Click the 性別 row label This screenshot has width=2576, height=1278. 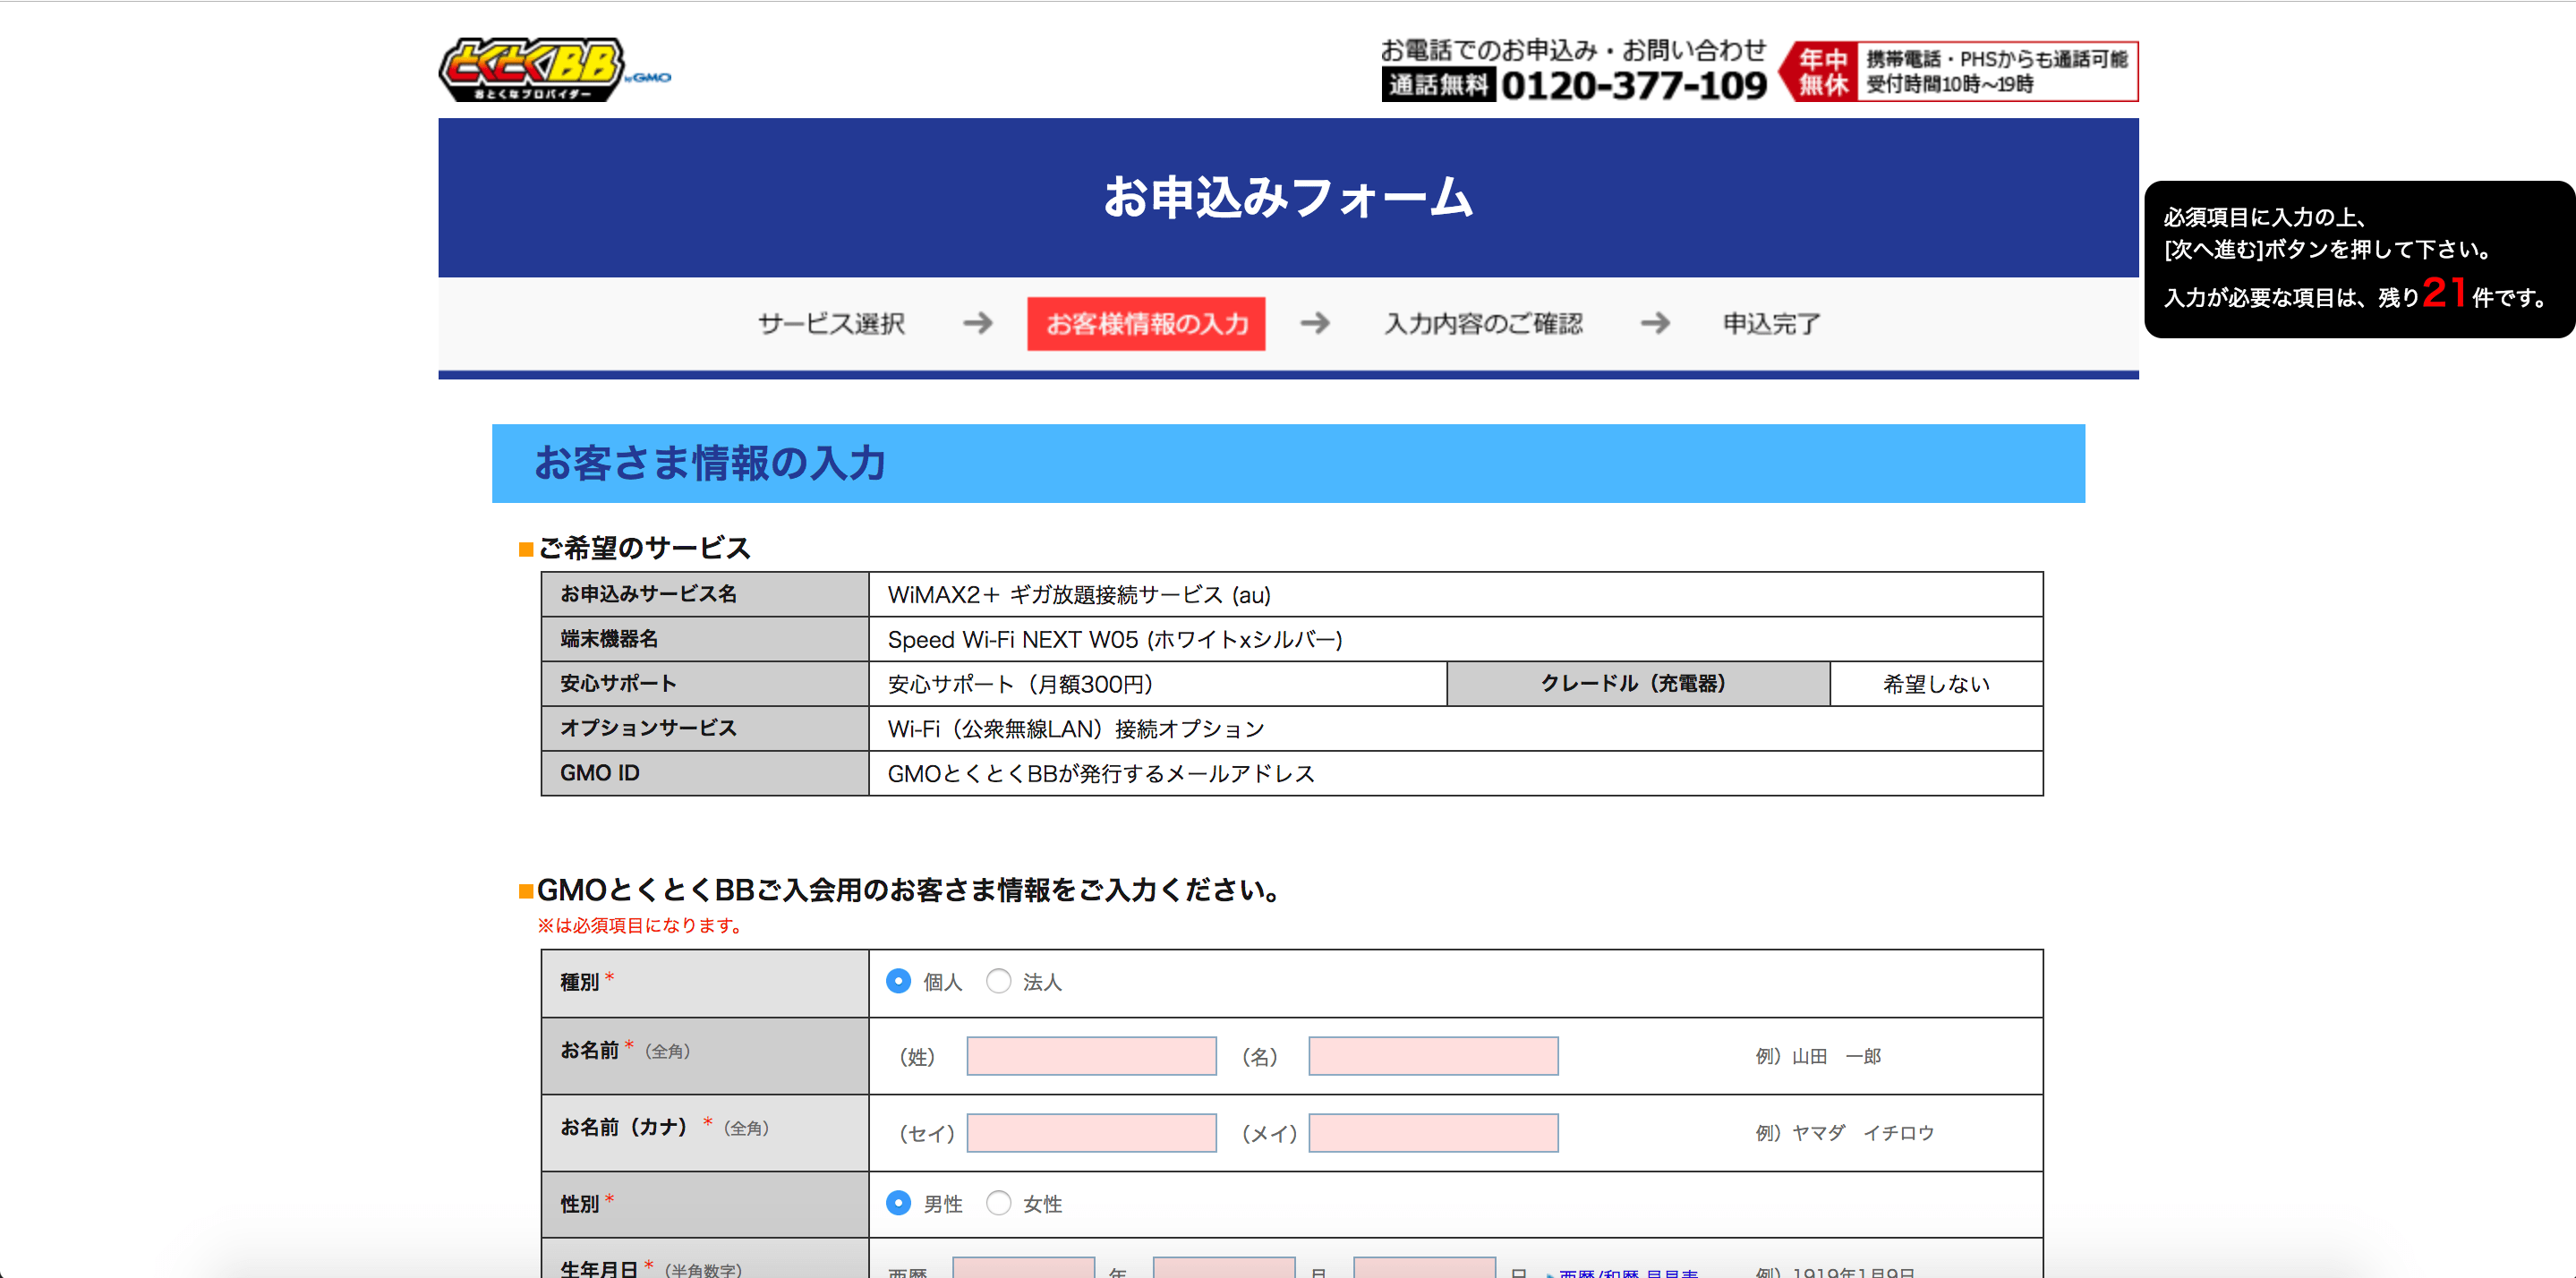click(x=580, y=1204)
